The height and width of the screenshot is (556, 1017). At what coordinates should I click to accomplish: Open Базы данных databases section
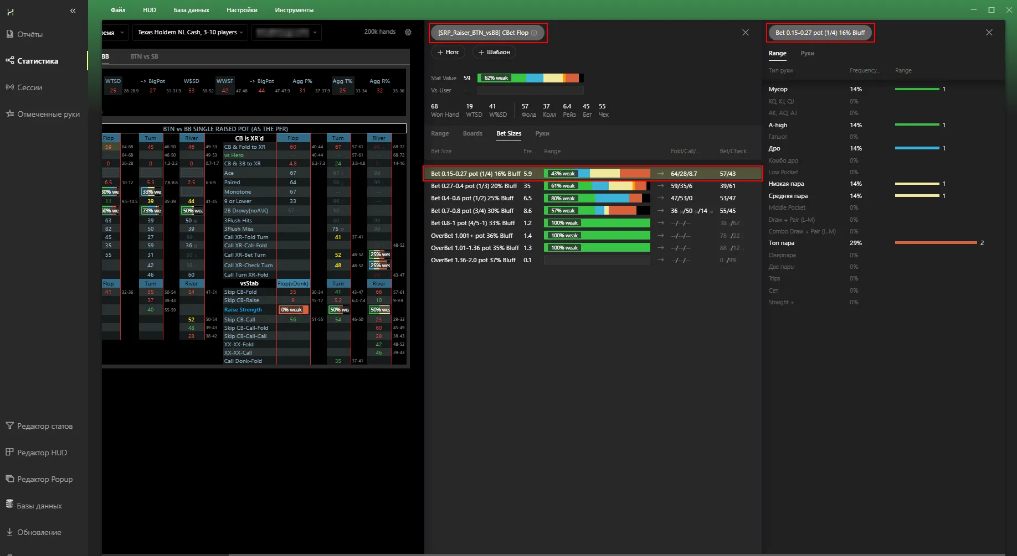click(x=34, y=506)
